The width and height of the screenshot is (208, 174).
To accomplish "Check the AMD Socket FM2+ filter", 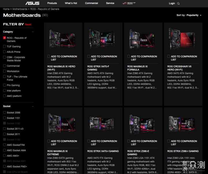I will click(x=5, y=166).
